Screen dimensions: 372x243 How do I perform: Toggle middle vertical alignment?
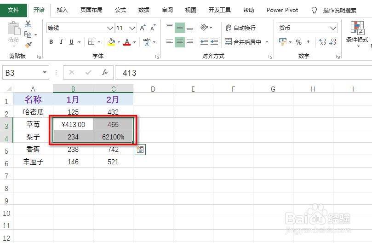click(x=180, y=28)
